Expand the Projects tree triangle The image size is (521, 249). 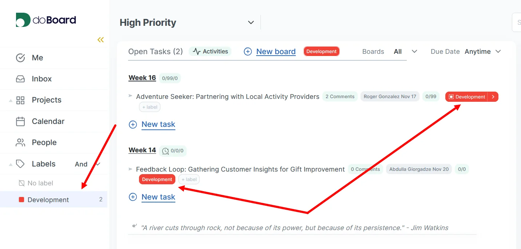(11, 100)
